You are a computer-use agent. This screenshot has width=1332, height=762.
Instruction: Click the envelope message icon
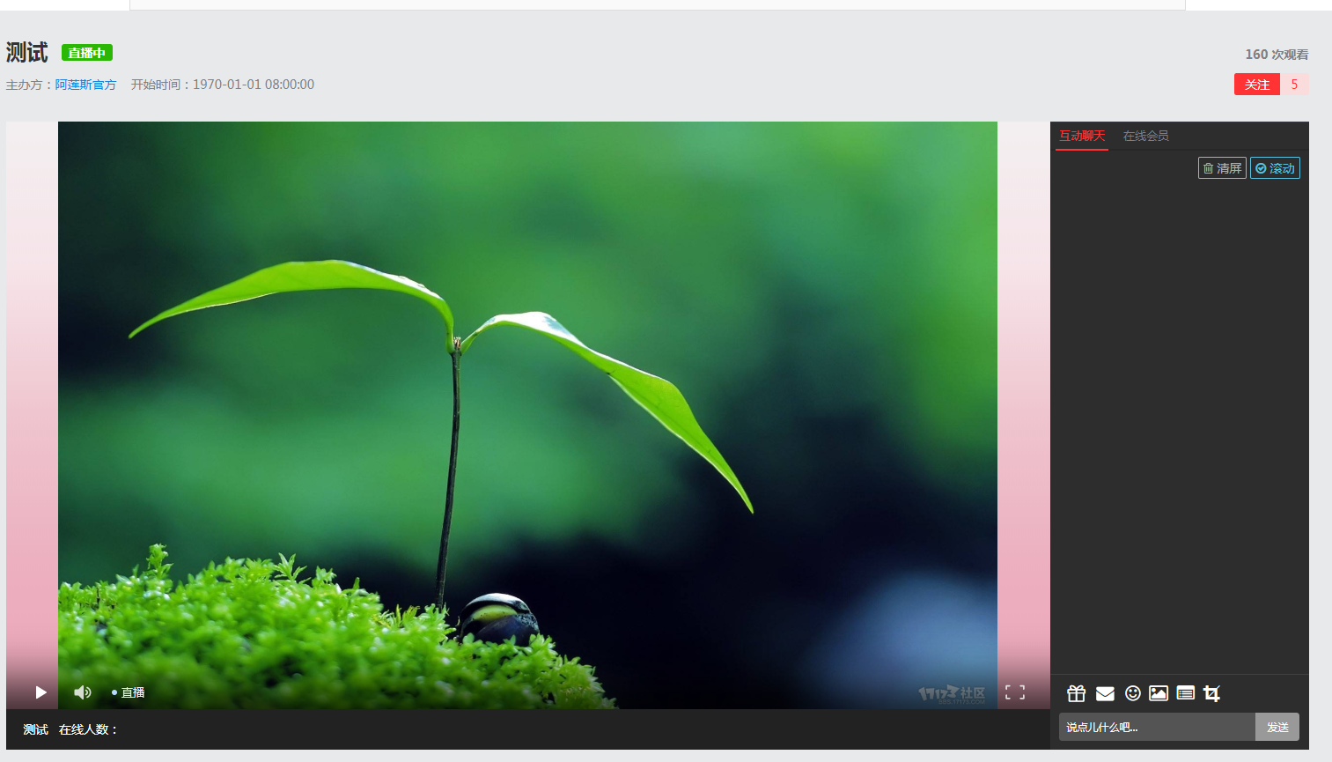(x=1105, y=693)
